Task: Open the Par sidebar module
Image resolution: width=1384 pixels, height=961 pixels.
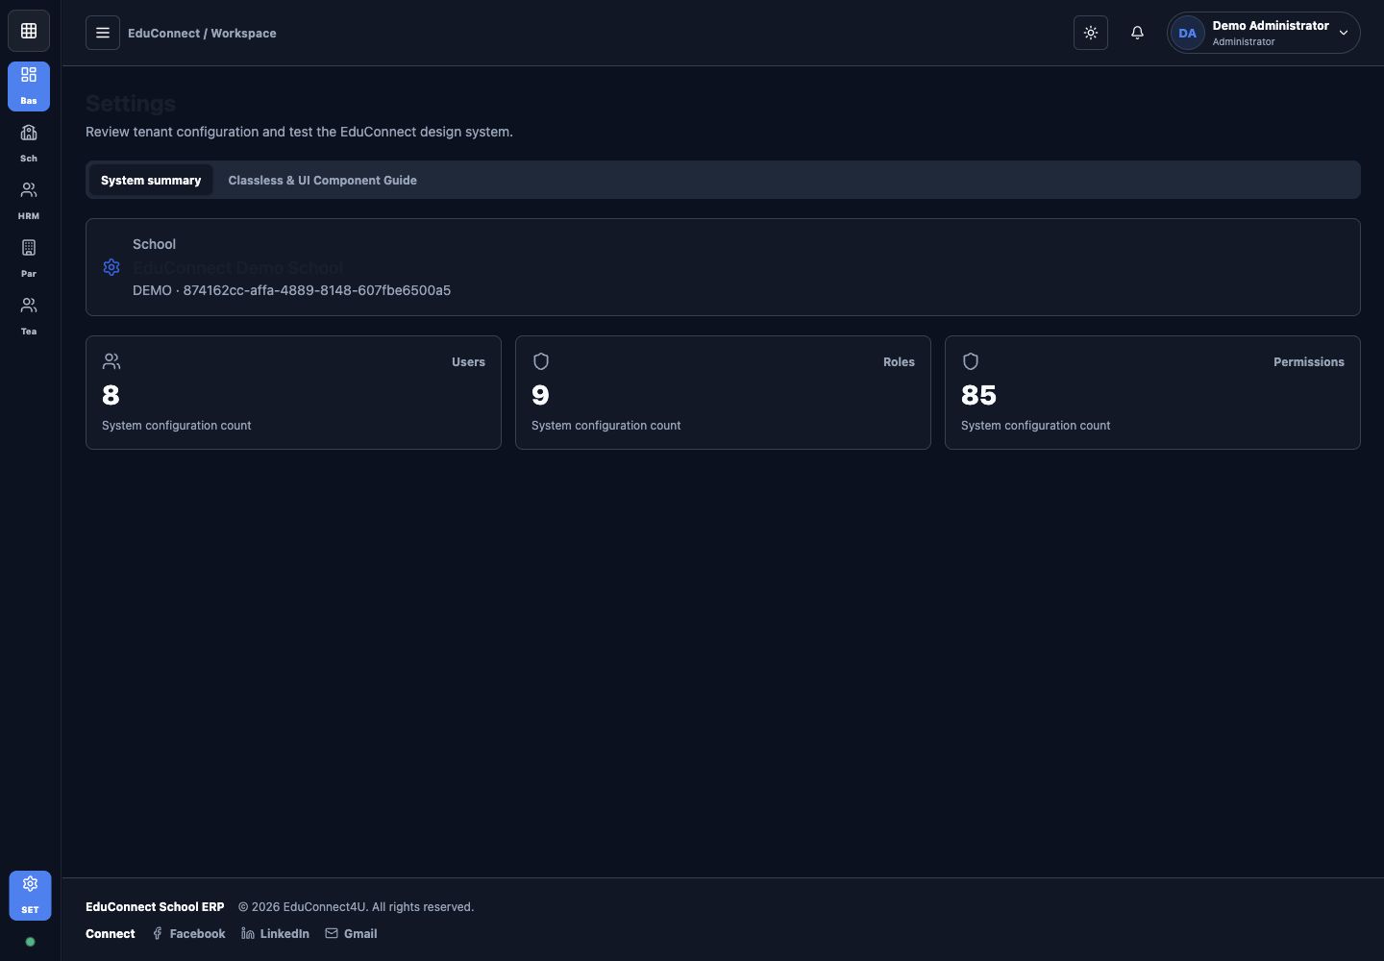Action: point(29,259)
